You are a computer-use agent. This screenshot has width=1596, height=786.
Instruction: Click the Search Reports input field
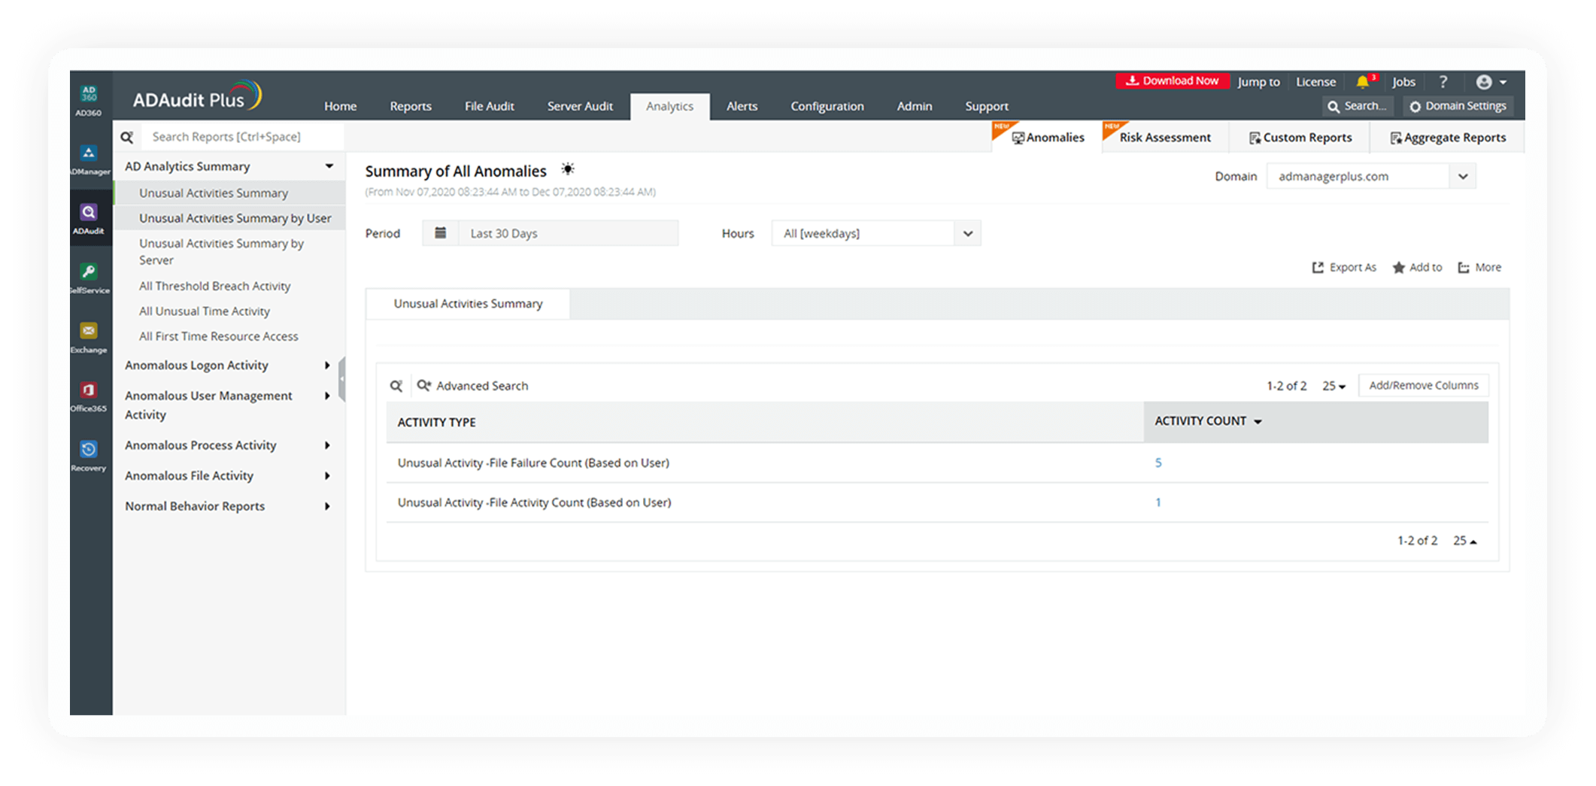[242, 137]
